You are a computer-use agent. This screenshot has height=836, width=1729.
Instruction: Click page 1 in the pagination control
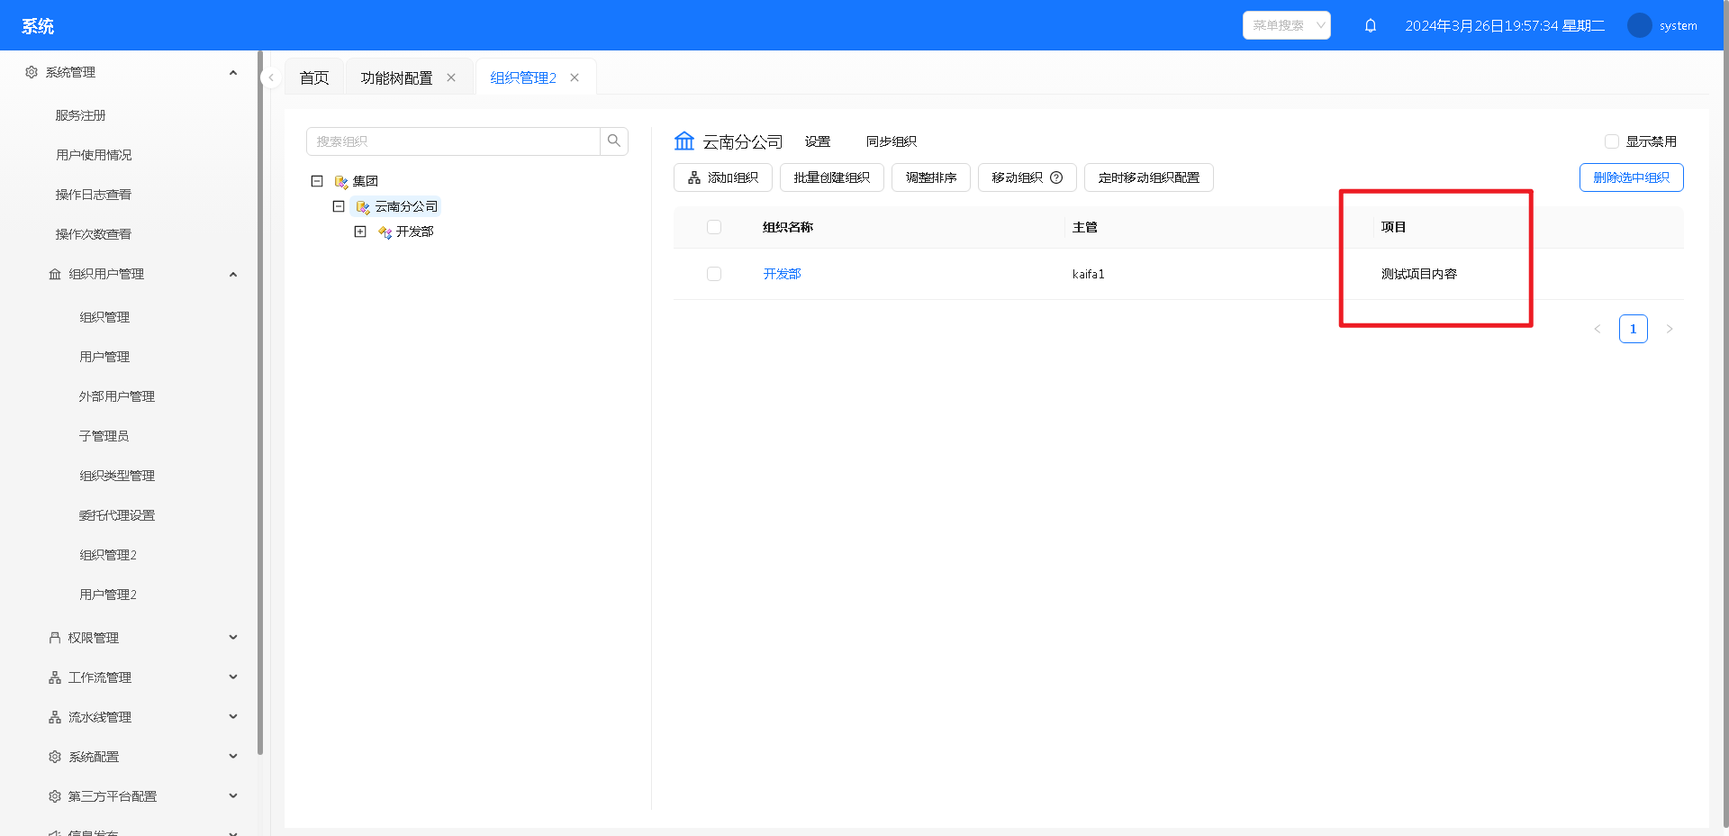point(1633,329)
